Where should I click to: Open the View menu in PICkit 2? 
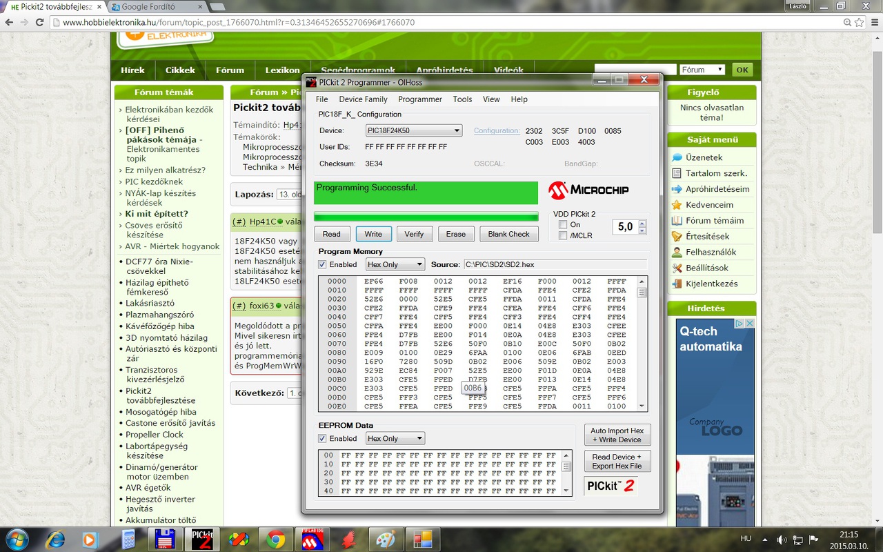[491, 99]
